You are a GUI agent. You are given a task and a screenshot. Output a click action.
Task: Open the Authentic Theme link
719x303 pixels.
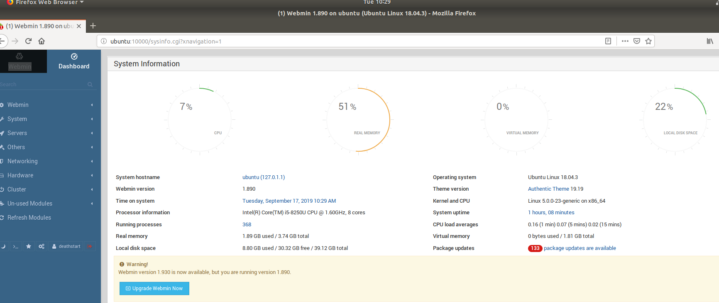point(548,189)
